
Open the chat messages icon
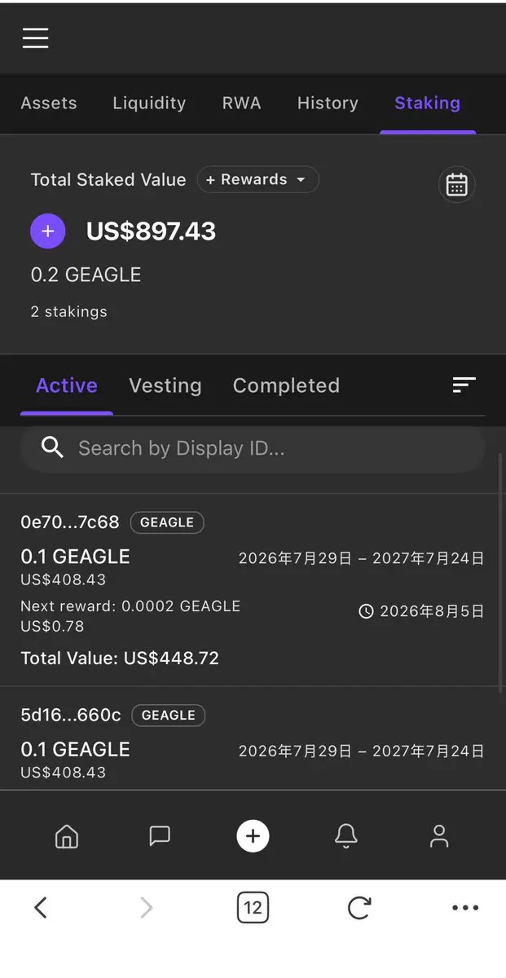tap(160, 836)
